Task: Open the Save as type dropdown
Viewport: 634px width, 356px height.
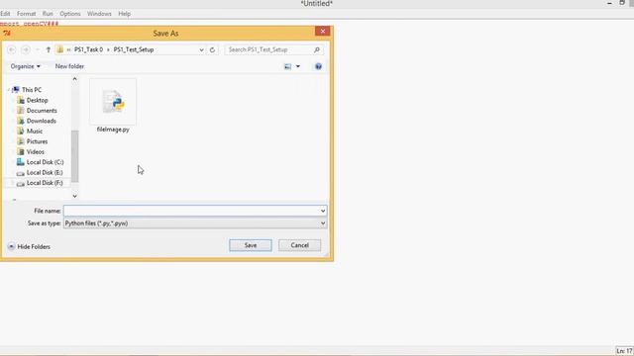Action: [x=323, y=223]
